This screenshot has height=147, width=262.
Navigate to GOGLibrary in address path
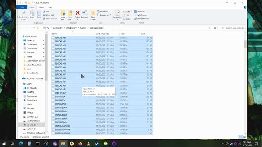71,28
